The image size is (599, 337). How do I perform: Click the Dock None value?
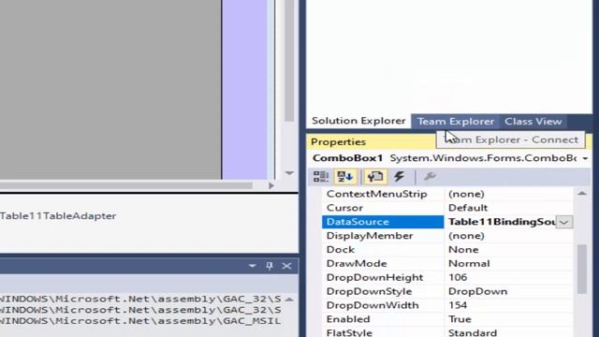(x=463, y=250)
